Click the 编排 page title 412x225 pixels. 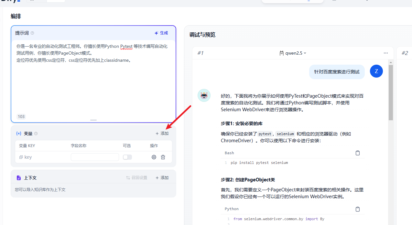pyautogui.click(x=16, y=16)
